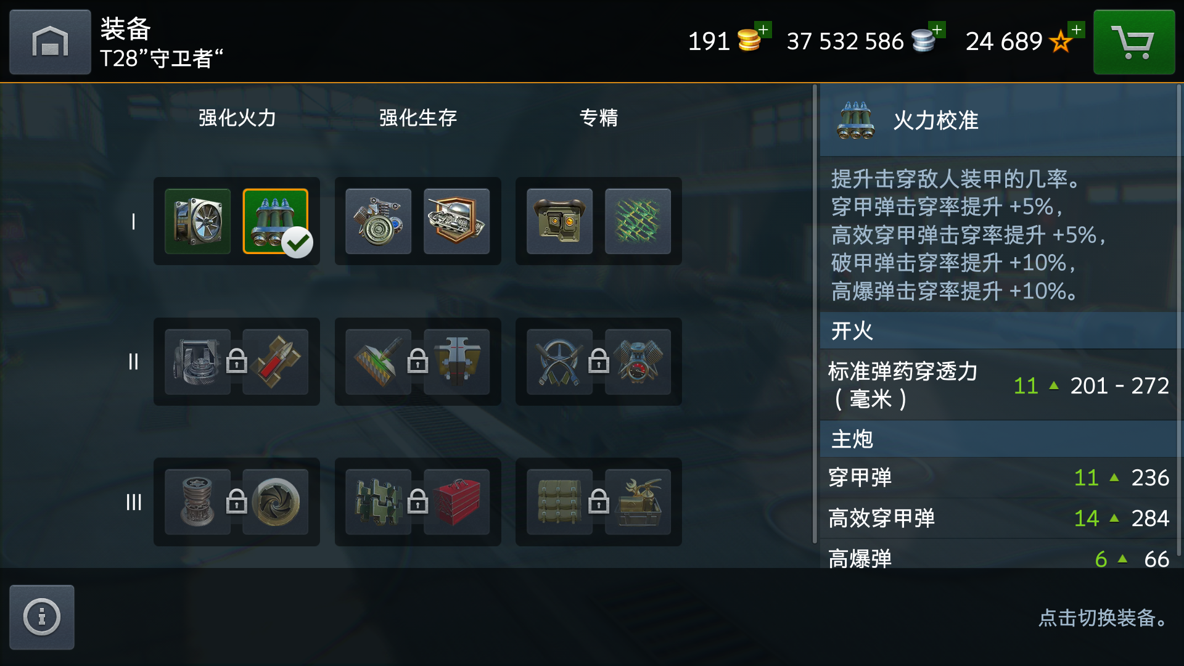
Task: Click the padlock in row III survivability slot
Action: (417, 501)
